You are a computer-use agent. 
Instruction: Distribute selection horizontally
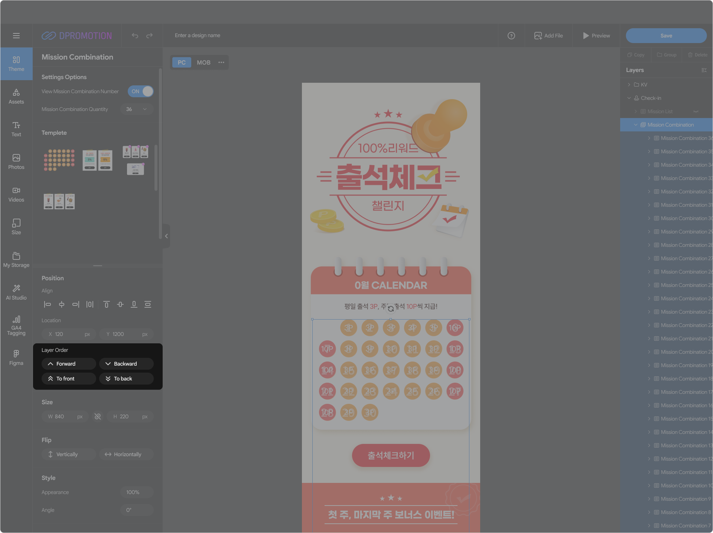click(90, 304)
